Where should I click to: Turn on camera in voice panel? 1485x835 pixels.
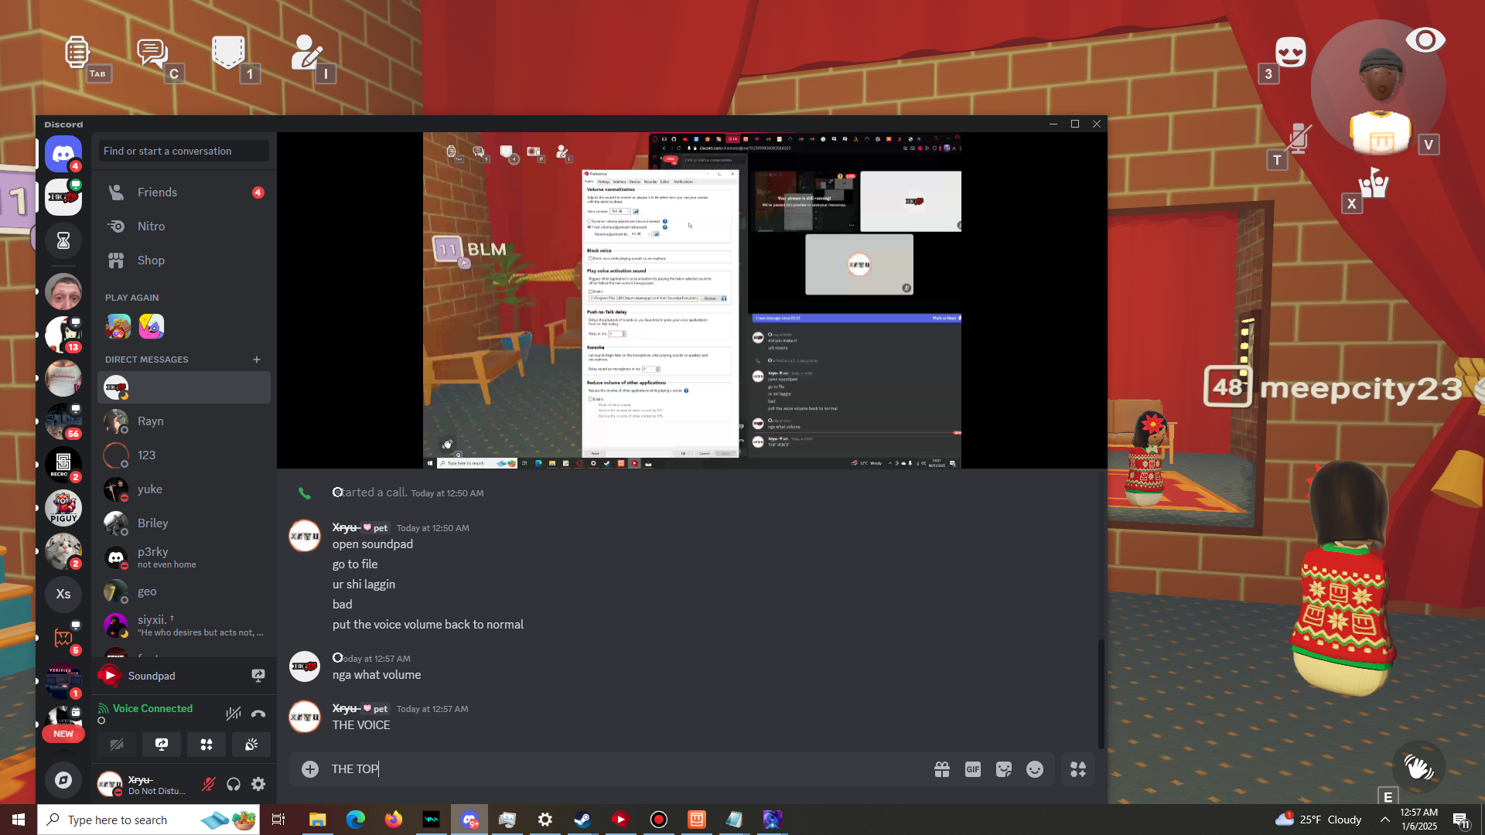117,745
